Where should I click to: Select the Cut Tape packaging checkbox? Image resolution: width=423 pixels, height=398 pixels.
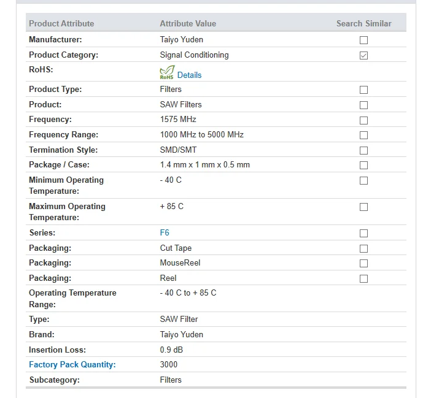[363, 248]
